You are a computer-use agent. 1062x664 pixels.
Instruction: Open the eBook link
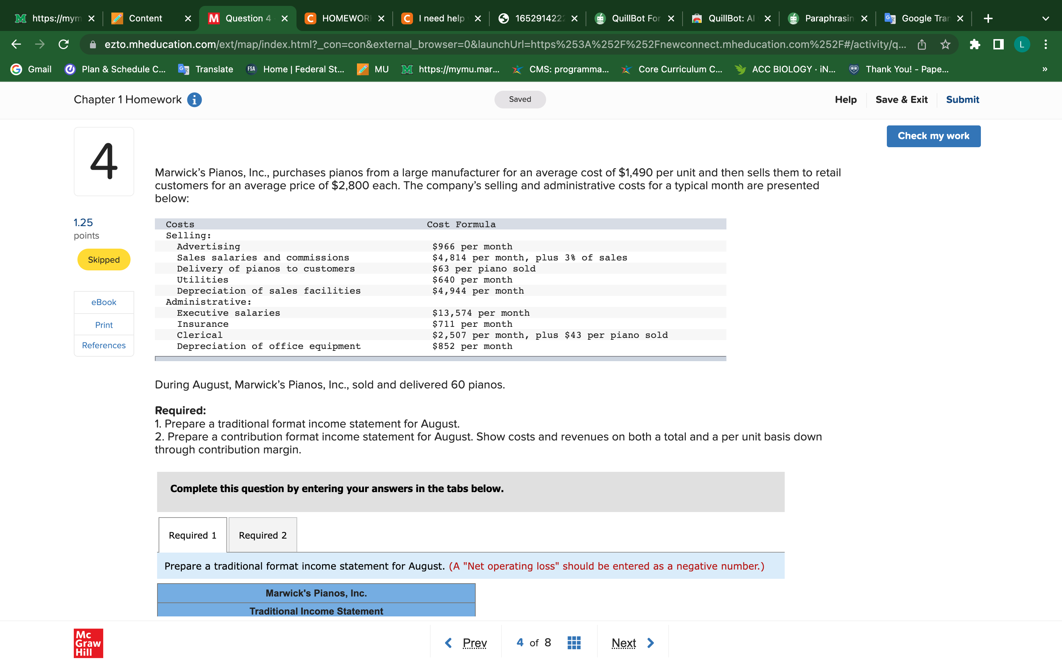pos(104,302)
